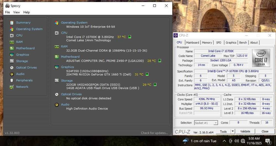Click the Core Voltage value 0.764 V

pyautogui.click(x=238, y=65)
